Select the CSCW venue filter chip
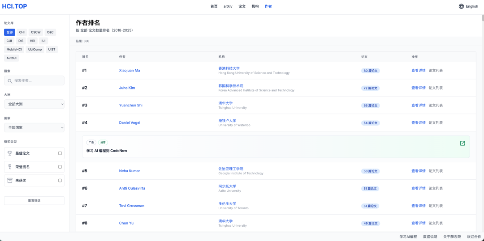The height and width of the screenshot is (241, 484). click(x=36, y=32)
